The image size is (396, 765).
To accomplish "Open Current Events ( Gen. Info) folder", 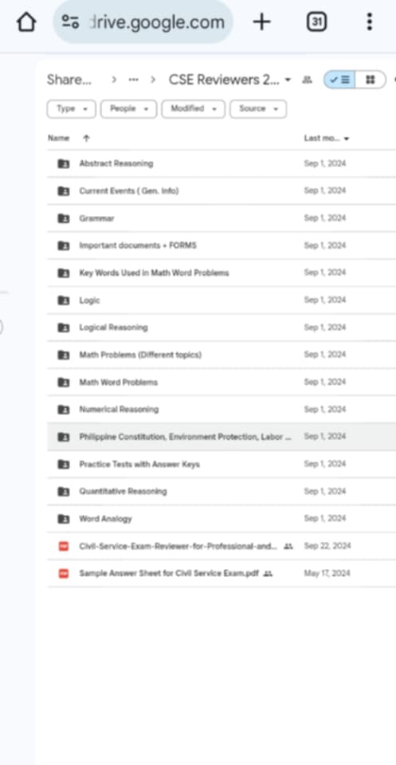I will point(129,190).
